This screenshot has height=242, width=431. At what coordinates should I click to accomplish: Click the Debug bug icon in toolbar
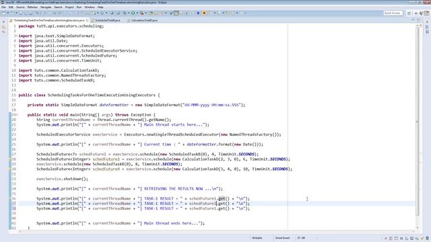coord(125,13)
